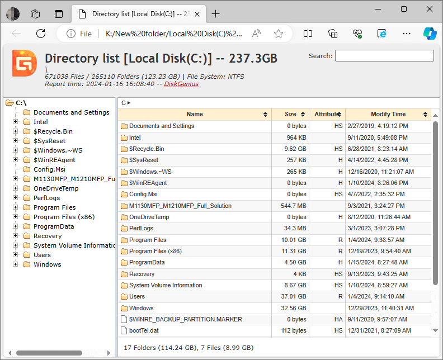Sort the list by Modify Time column

coord(388,114)
